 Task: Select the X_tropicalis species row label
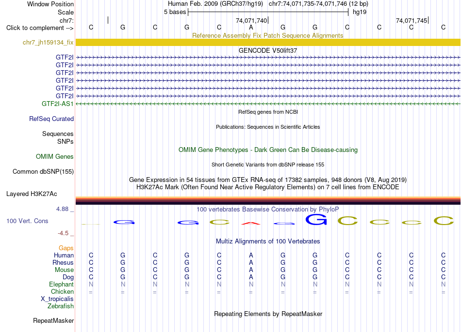[x=57, y=299]
